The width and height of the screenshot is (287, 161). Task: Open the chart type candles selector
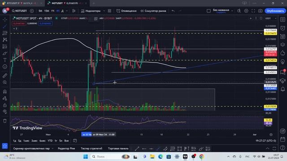click(x=74, y=11)
